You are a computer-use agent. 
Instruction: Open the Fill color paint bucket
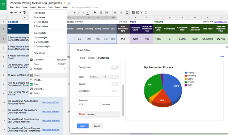95,13
